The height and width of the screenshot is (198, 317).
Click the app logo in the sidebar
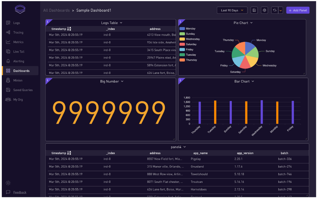[x=20, y=9]
